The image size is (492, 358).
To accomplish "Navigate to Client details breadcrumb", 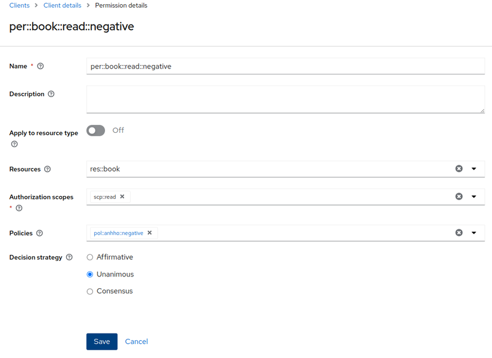I will (x=61, y=5).
